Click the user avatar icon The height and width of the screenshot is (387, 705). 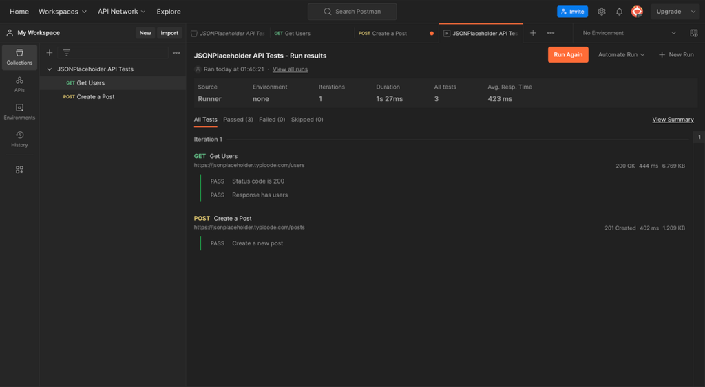[x=637, y=12]
